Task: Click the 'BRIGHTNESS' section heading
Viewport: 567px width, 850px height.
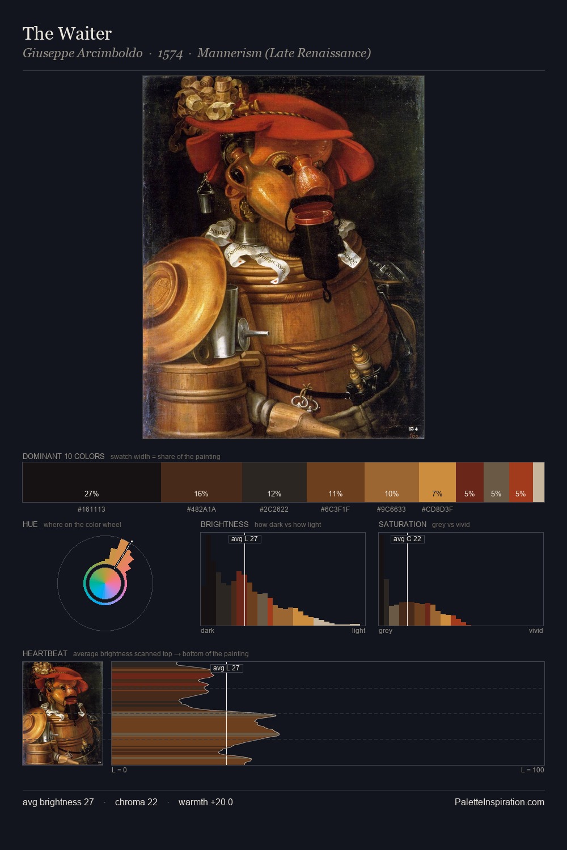Action: (225, 524)
